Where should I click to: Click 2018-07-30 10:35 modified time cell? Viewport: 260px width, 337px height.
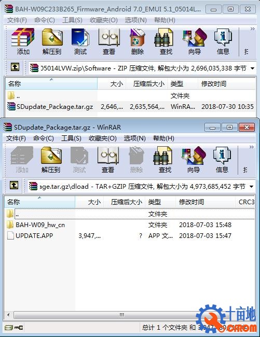[x=227, y=107]
